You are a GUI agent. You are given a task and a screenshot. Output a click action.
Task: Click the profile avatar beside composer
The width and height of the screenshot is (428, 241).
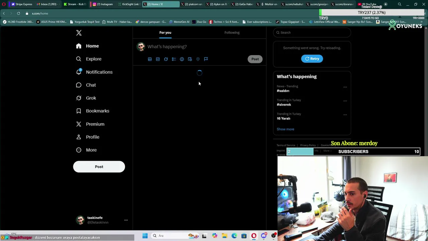tap(141, 47)
